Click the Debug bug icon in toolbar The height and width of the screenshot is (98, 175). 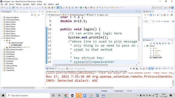pyautogui.click(x=76, y=8)
